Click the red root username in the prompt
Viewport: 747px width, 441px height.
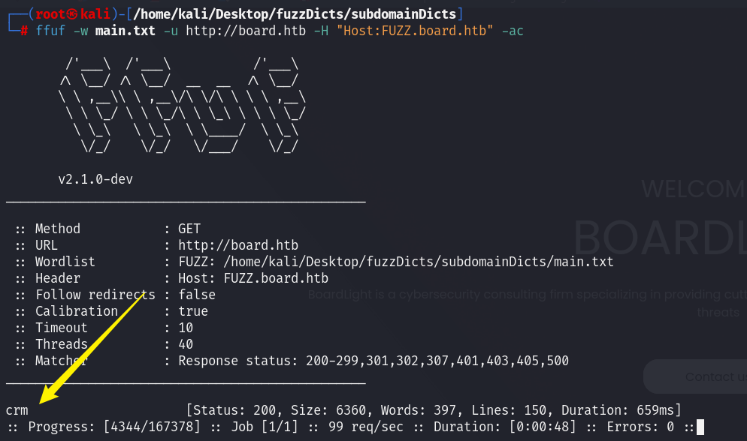click(50, 13)
